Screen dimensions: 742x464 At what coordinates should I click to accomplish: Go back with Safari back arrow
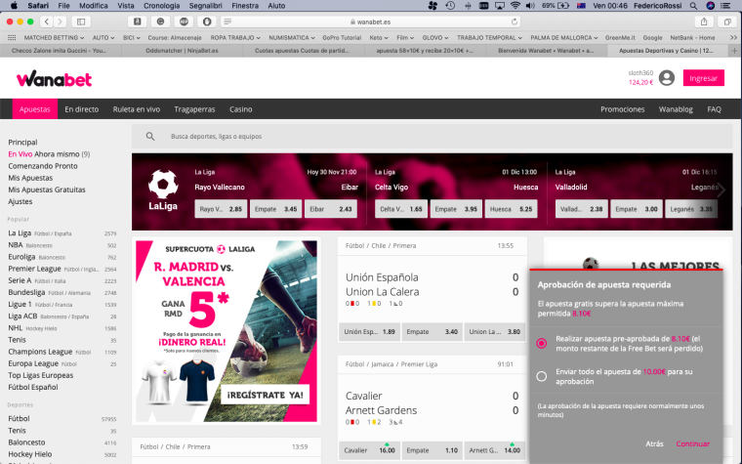[x=47, y=21]
